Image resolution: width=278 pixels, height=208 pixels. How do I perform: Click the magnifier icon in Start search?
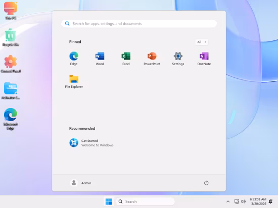[x=67, y=24]
